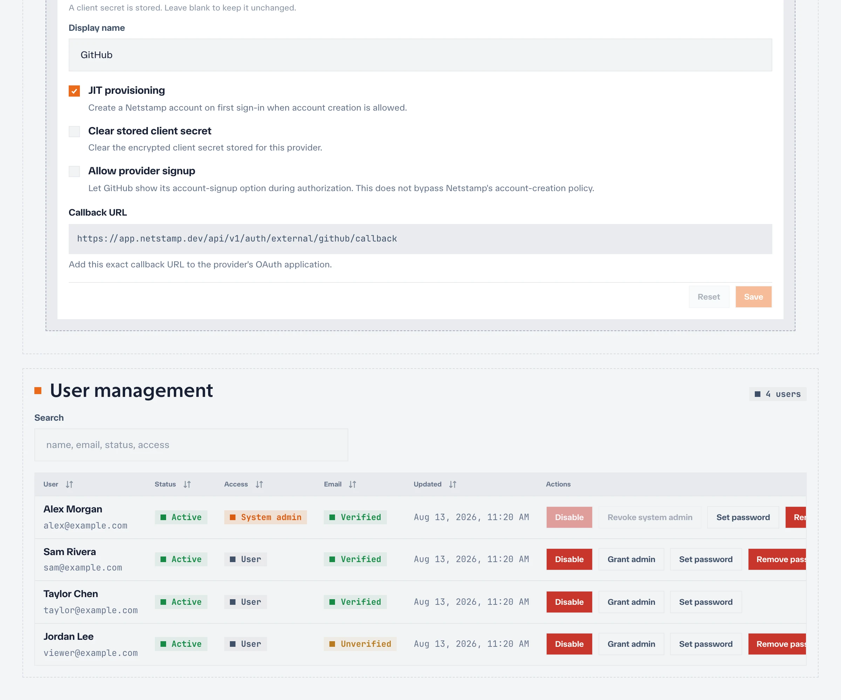The width and height of the screenshot is (841, 700).
Task: Click Sam Rivera's User access badge
Action: pos(246,559)
